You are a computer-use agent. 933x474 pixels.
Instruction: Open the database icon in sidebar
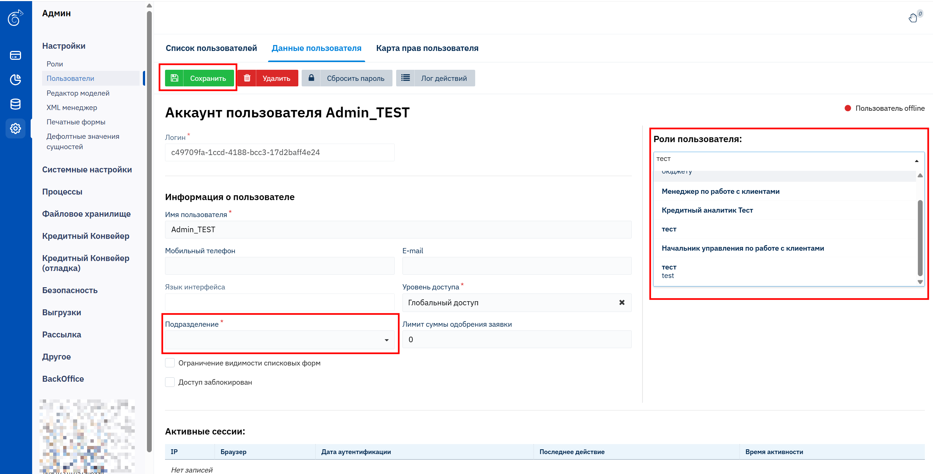pyautogui.click(x=15, y=104)
